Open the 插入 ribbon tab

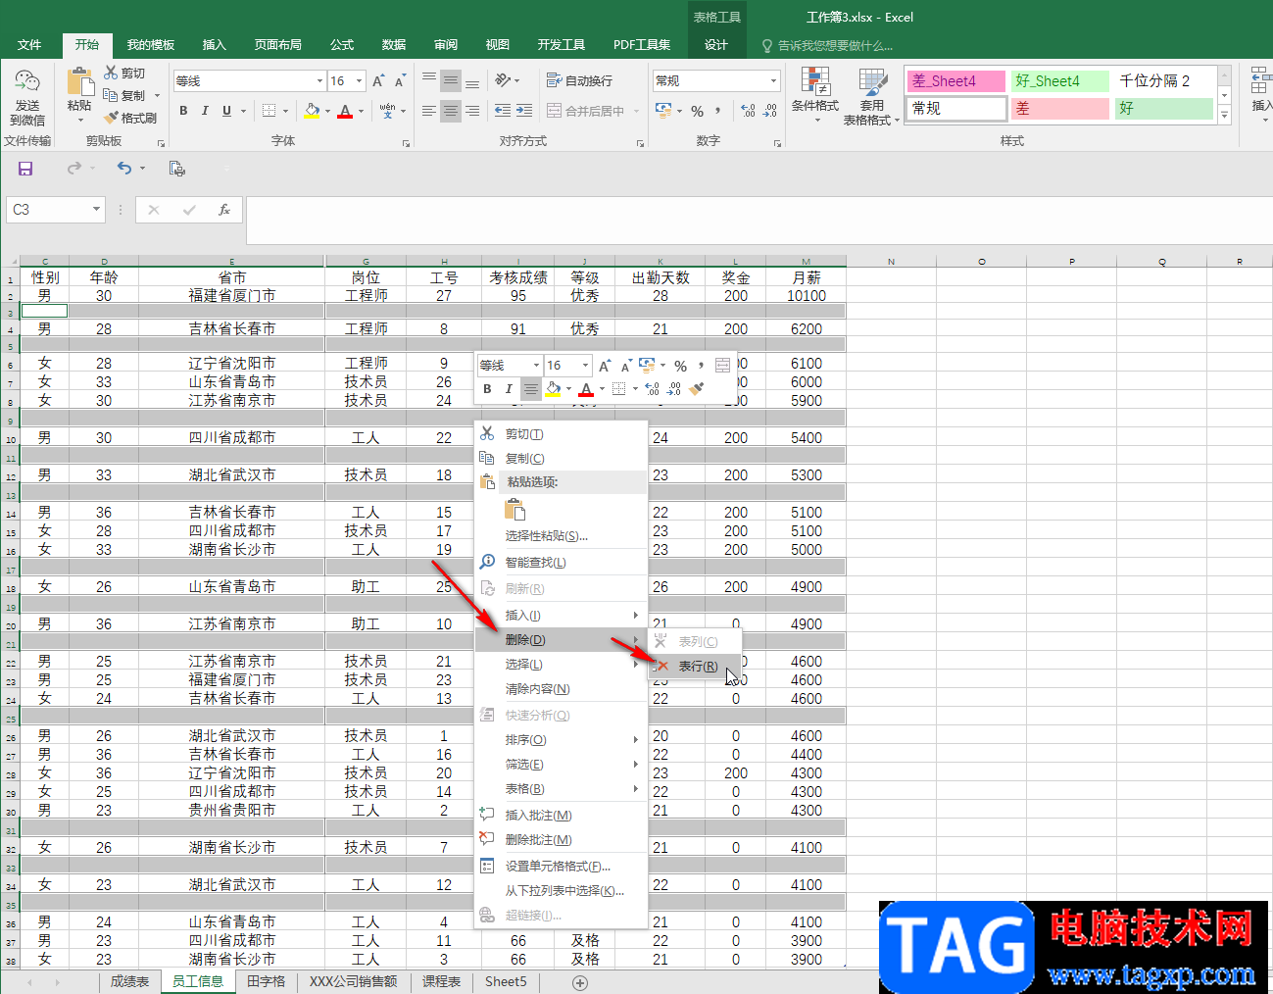coord(214,45)
